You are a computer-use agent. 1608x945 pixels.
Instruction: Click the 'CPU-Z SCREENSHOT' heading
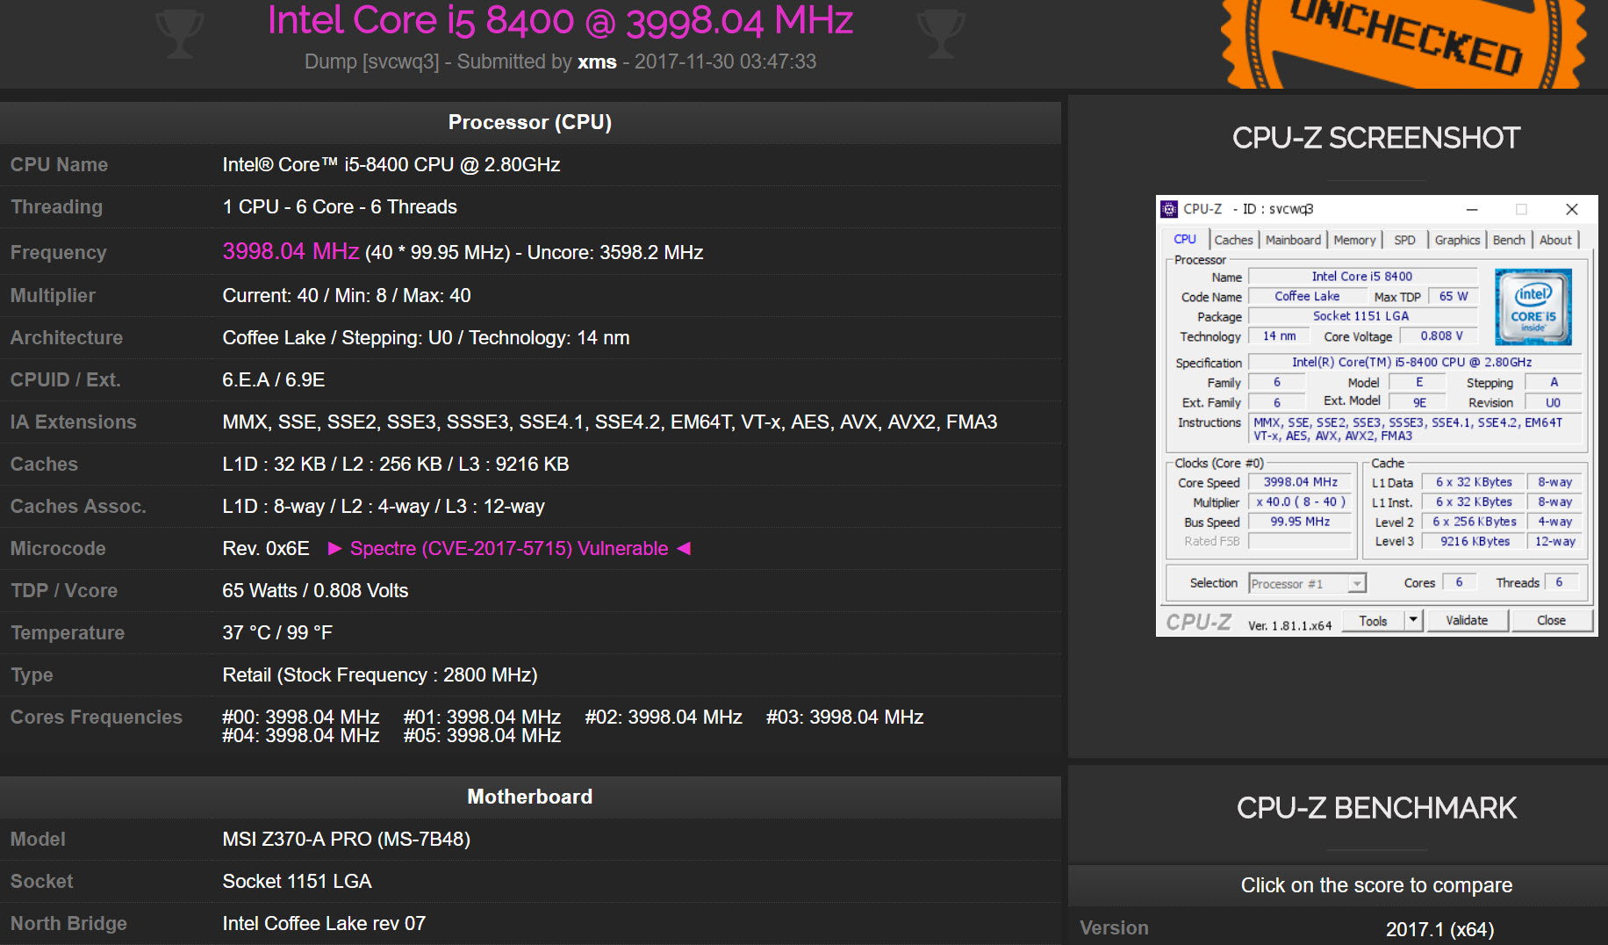tap(1376, 138)
